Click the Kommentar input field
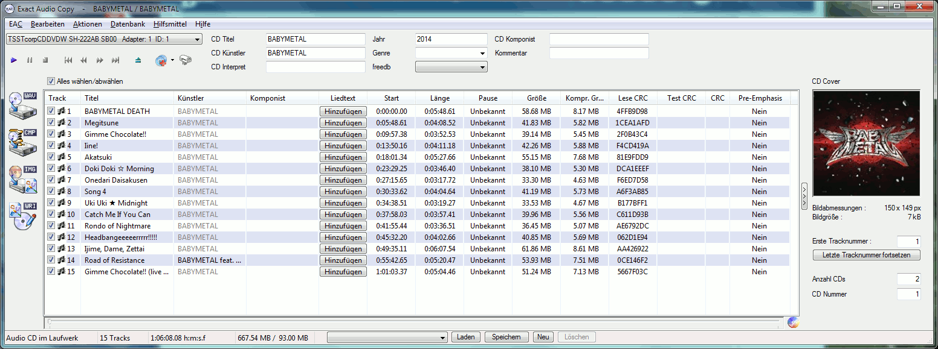The width and height of the screenshot is (938, 349). [x=599, y=53]
